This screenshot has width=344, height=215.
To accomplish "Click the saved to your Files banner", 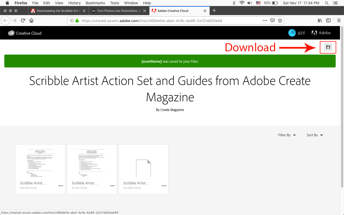I will click(170, 61).
